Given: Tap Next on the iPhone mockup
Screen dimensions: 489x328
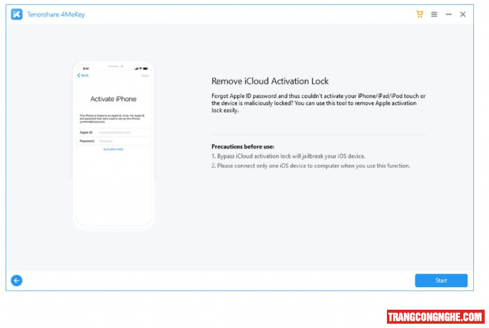Looking at the screenshot, I should click(x=145, y=75).
